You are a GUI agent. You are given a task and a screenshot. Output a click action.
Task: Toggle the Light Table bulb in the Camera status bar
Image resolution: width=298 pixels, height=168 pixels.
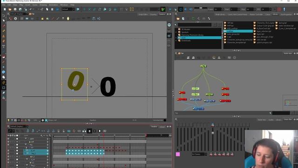pyautogui.click(x=8, y=120)
